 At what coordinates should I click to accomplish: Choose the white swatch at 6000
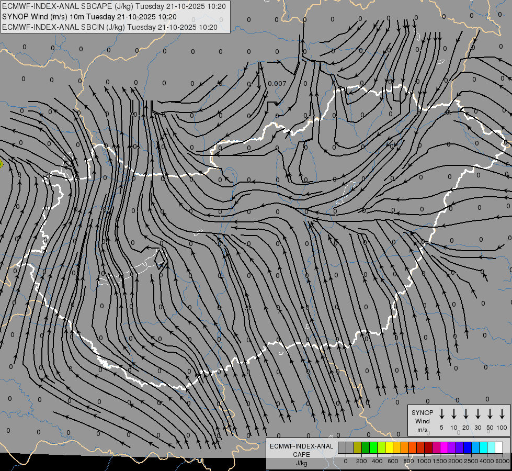click(x=499, y=447)
